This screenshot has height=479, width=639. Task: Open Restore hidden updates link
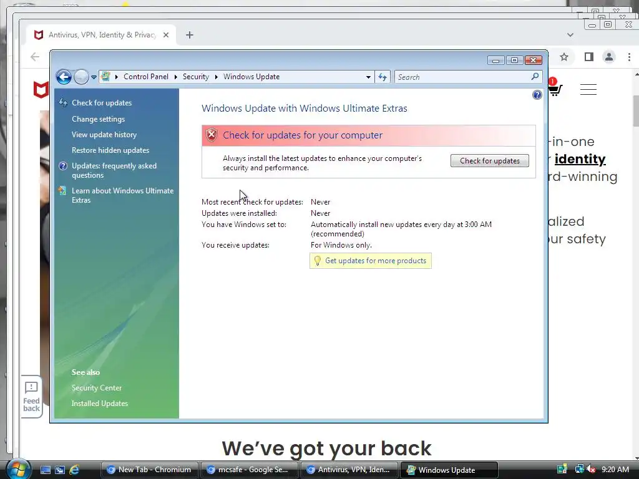[x=110, y=150]
